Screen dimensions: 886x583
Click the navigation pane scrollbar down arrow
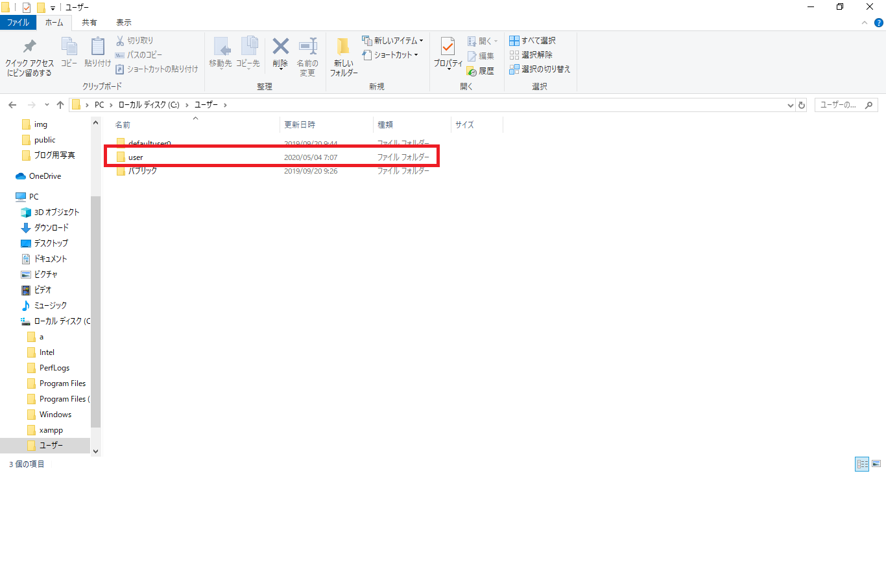[96, 452]
